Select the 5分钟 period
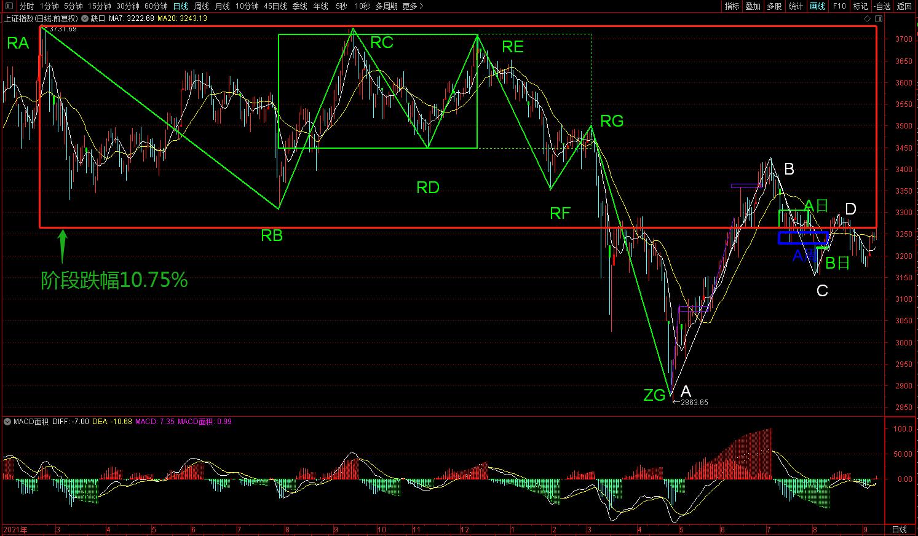Screen dimensions: 918x536 coord(73,6)
